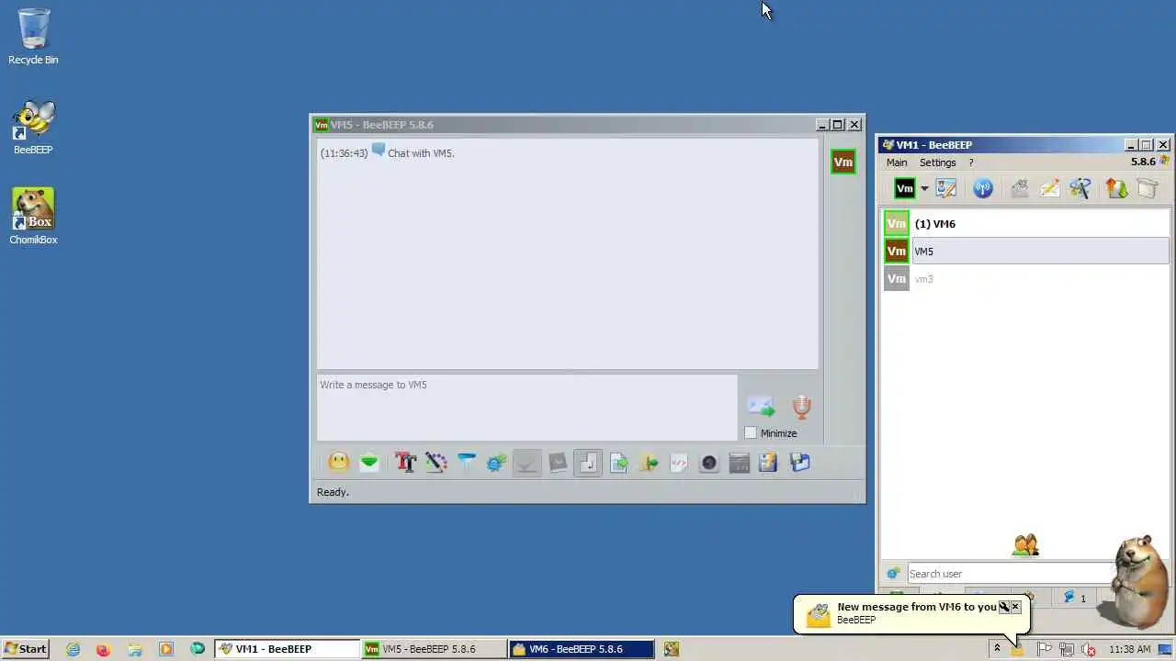Click the BeeBEEP tray envelope icon
This screenshot has width=1176, height=661.
[x=1018, y=649]
